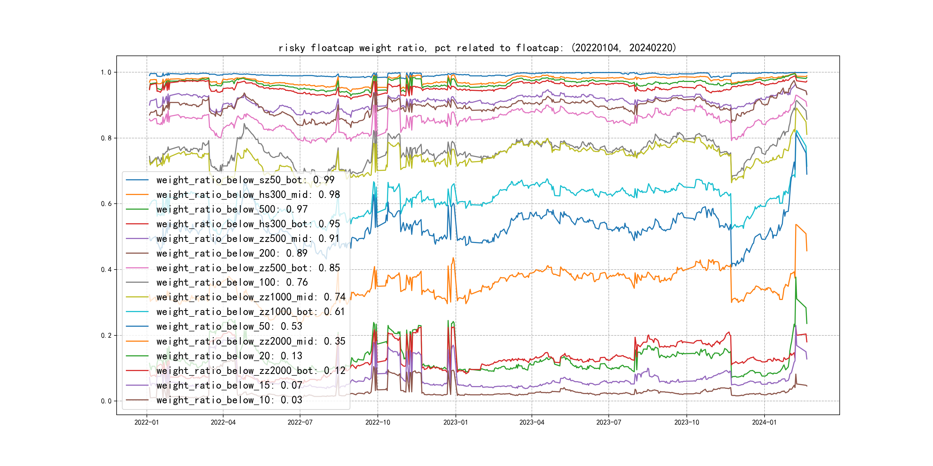This screenshot has width=933, height=466.
Task: Click legend entry weight_ratio_below_15: 0.07
Action: coord(229,385)
